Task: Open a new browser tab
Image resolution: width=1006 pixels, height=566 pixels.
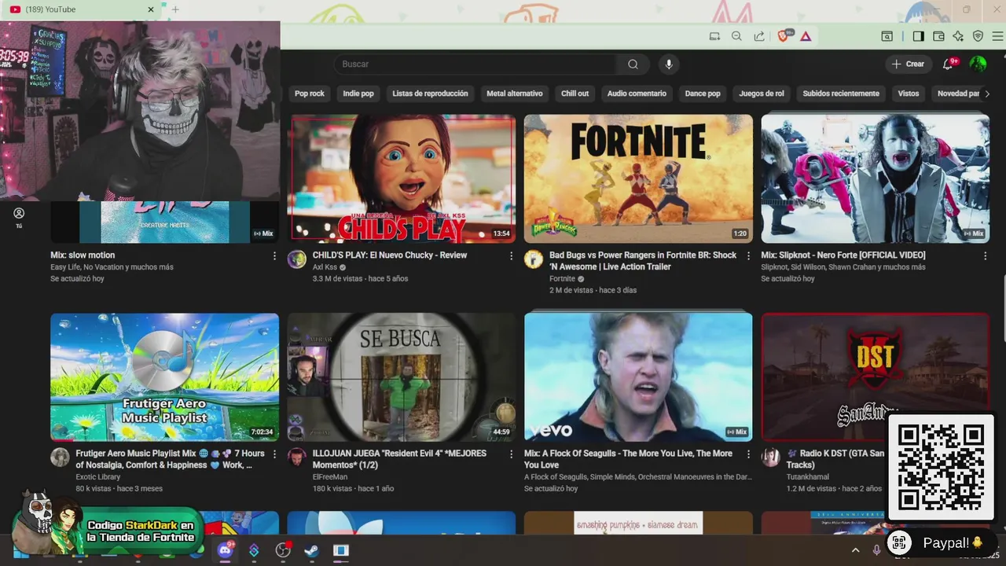Action: (175, 9)
